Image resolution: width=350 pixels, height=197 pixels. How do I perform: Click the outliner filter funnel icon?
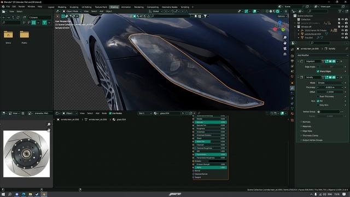[x=340, y=11]
